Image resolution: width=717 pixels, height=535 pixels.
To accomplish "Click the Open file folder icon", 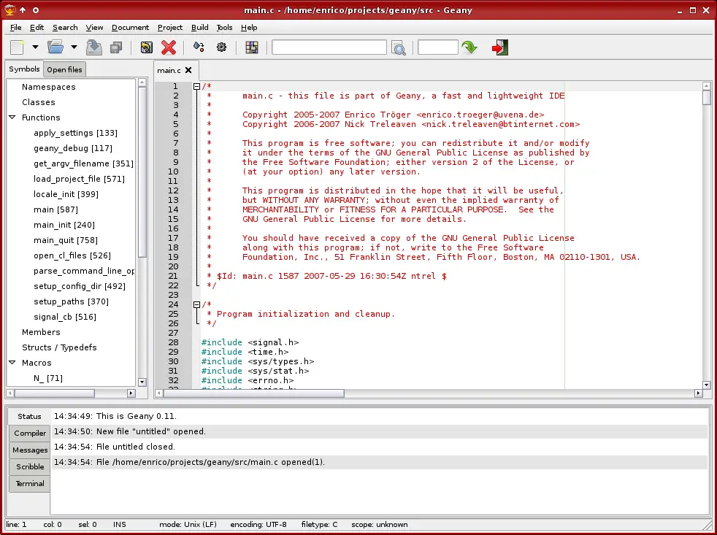I will [55, 47].
